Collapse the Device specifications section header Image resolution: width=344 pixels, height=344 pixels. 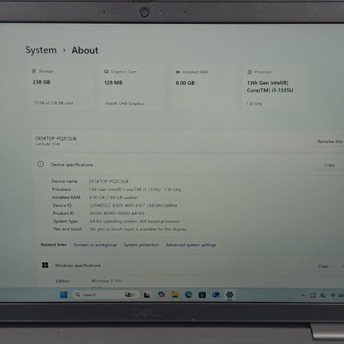point(189,165)
